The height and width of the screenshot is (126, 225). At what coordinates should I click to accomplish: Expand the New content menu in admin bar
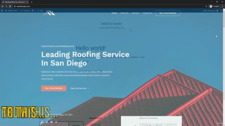(40, 10)
